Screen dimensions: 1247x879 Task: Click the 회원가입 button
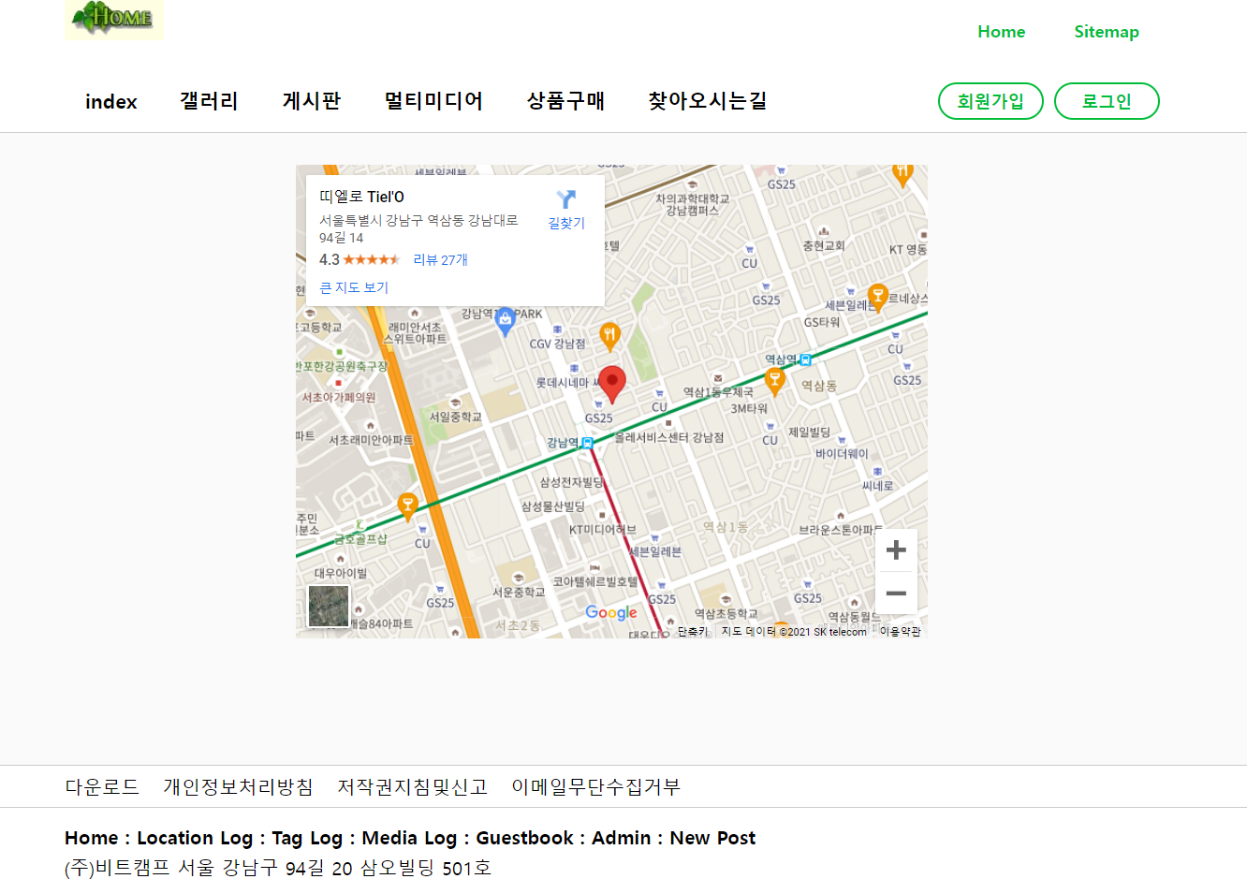[x=990, y=101]
